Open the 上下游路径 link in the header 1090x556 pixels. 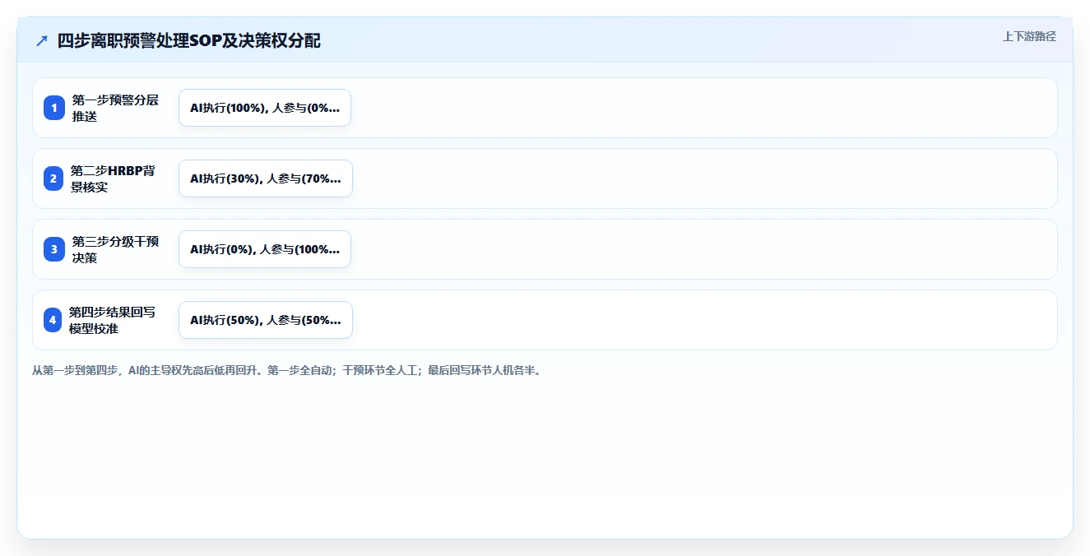(1029, 36)
